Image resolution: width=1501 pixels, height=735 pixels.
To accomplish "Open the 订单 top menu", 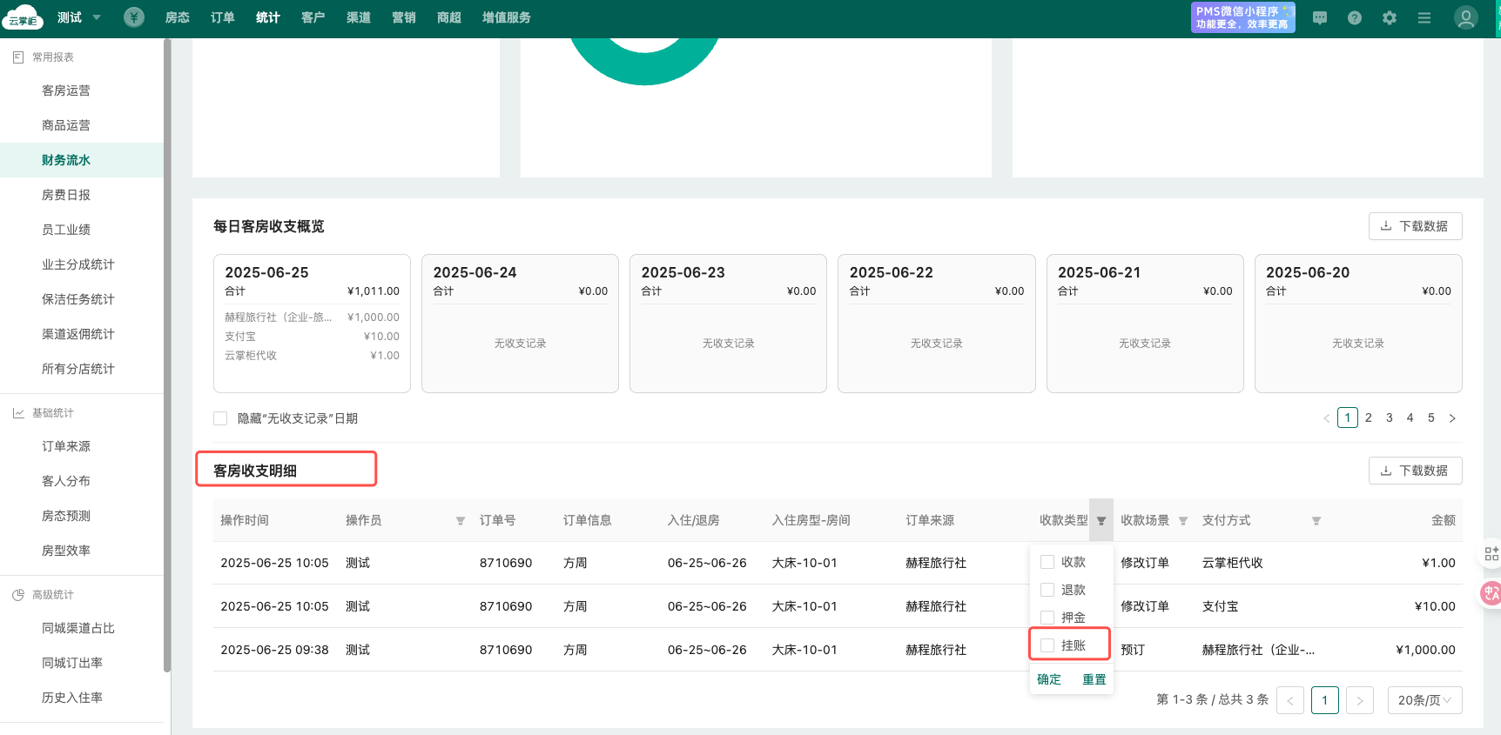I will tap(223, 17).
